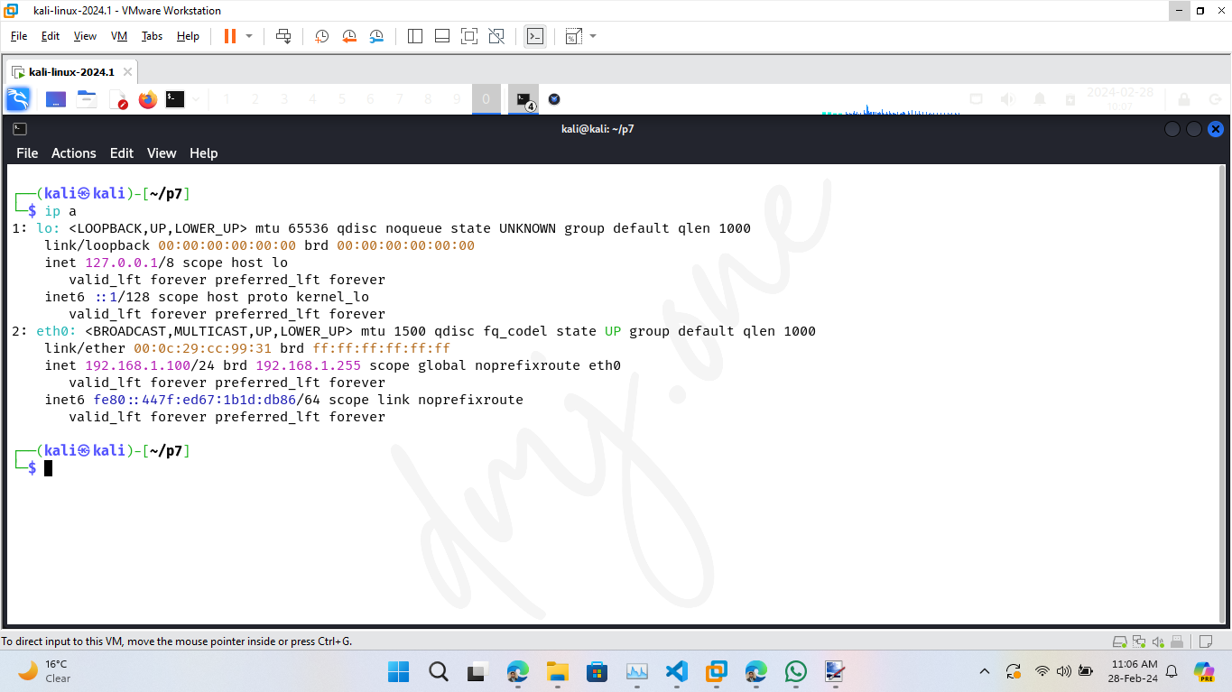Open Kali notifications bell icon
The image size is (1232, 692).
pos(1040,99)
